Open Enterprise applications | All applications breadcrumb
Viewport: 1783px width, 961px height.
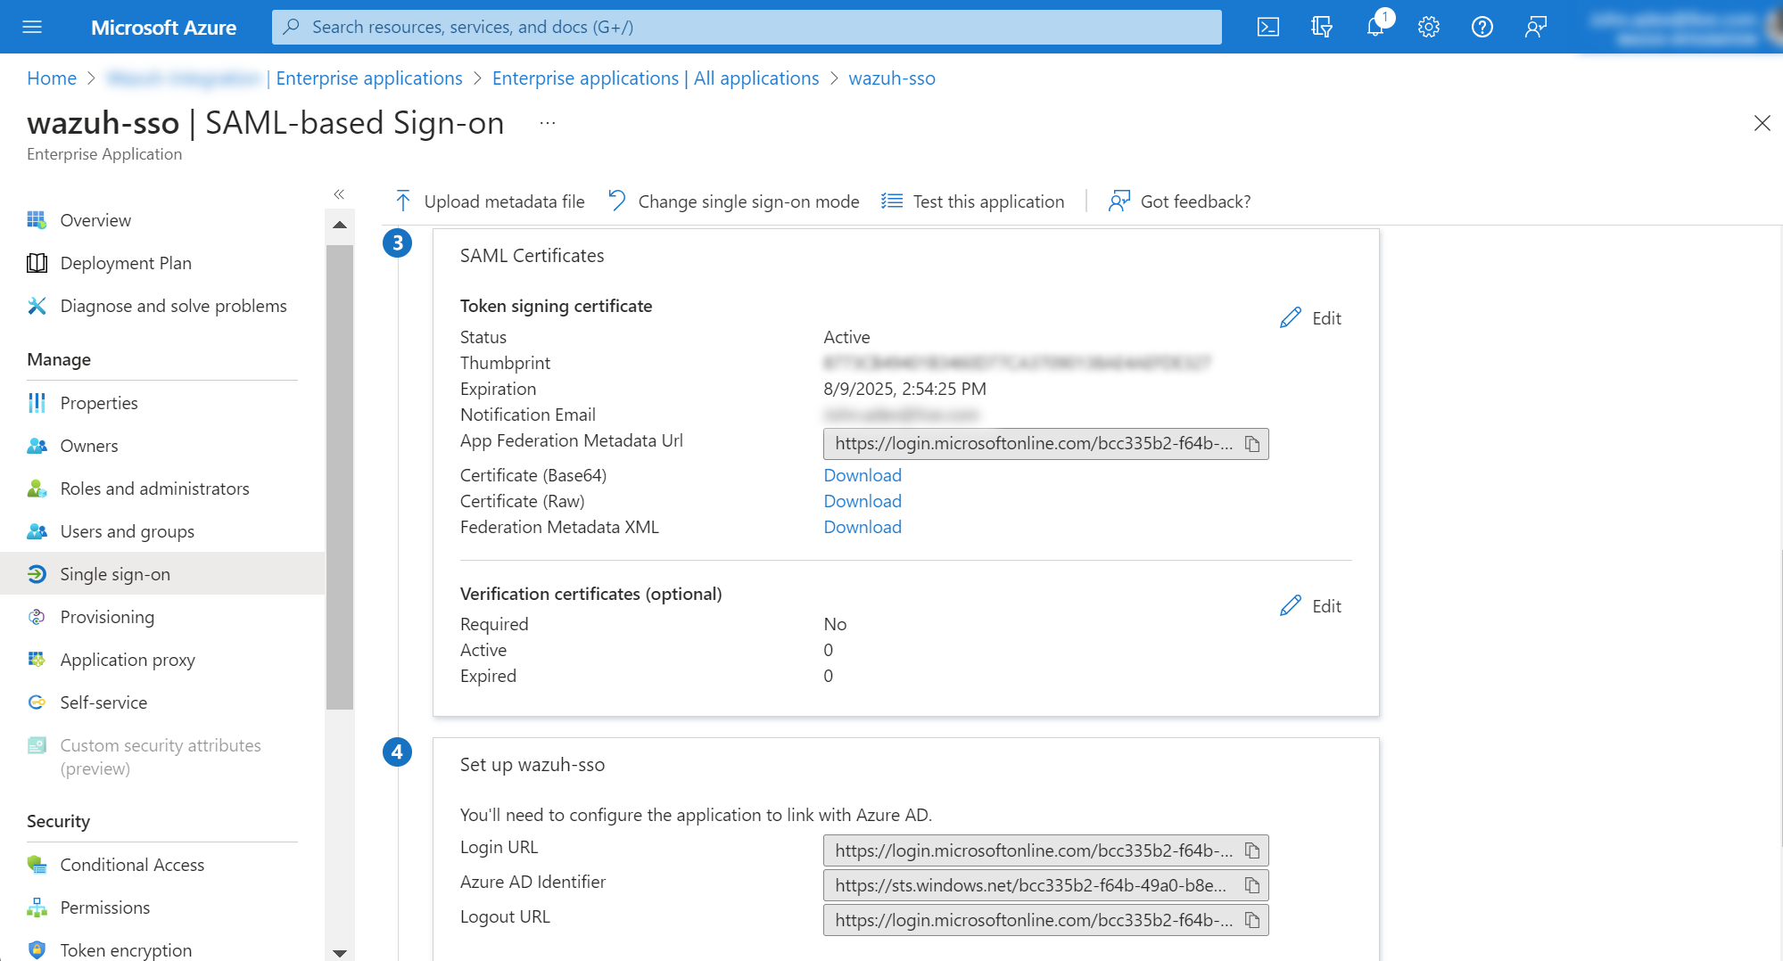(x=656, y=78)
